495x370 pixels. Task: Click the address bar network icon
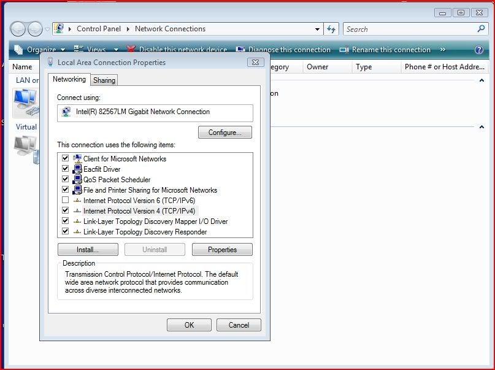[59, 29]
